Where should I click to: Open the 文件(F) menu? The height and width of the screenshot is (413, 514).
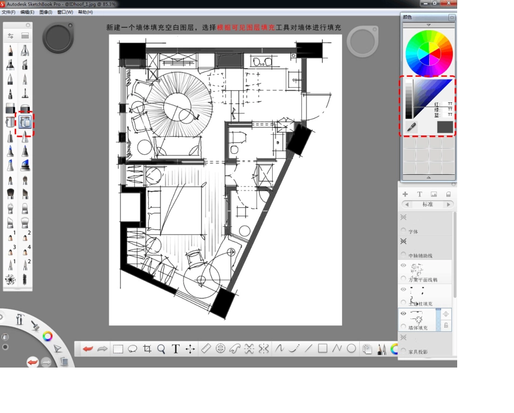9,12
